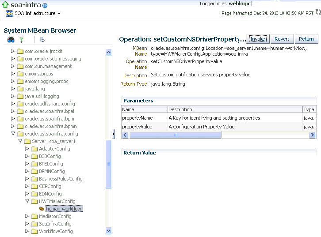Click the green up-arrow soa-infra status icon
Screen dimensions: 321x237
(5, 4)
